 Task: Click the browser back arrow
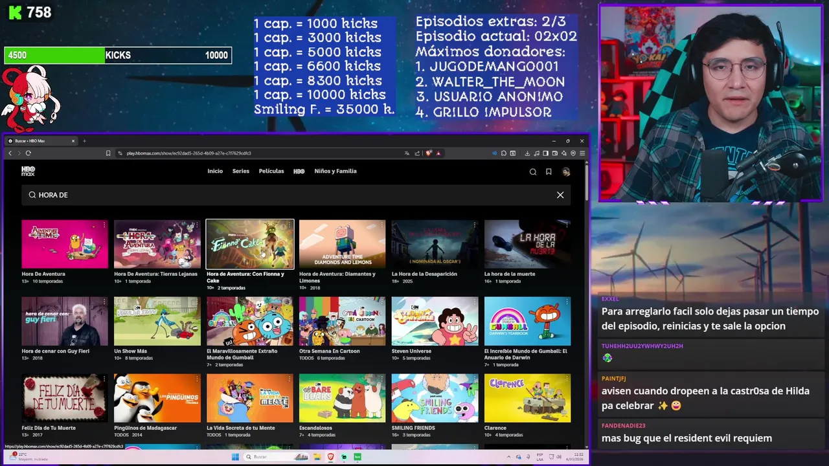10,153
